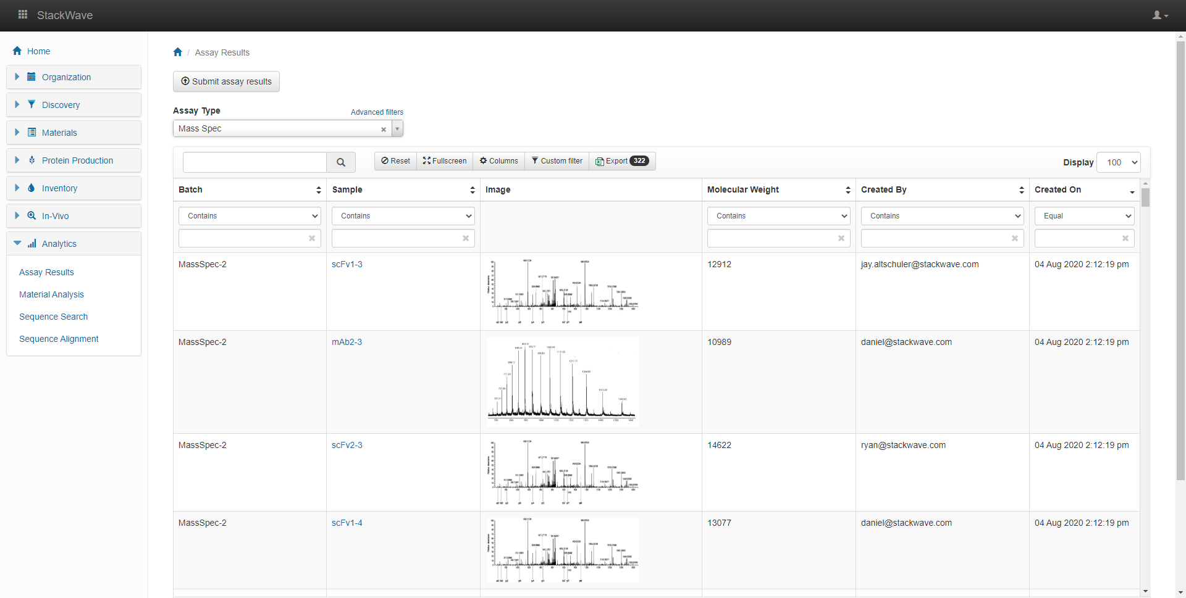The width and height of the screenshot is (1186, 598).
Task: Sort by Molecular Weight column
Action: click(847, 190)
